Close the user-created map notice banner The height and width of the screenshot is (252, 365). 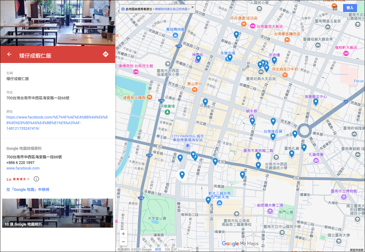point(192,7)
